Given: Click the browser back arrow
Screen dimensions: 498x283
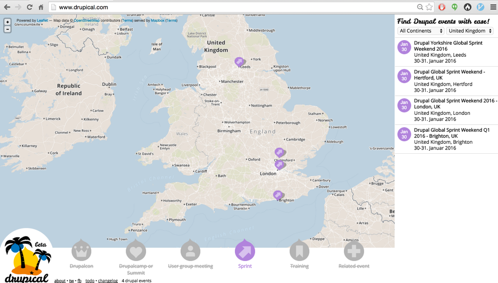Looking at the screenshot, I should (x=7, y=7).
